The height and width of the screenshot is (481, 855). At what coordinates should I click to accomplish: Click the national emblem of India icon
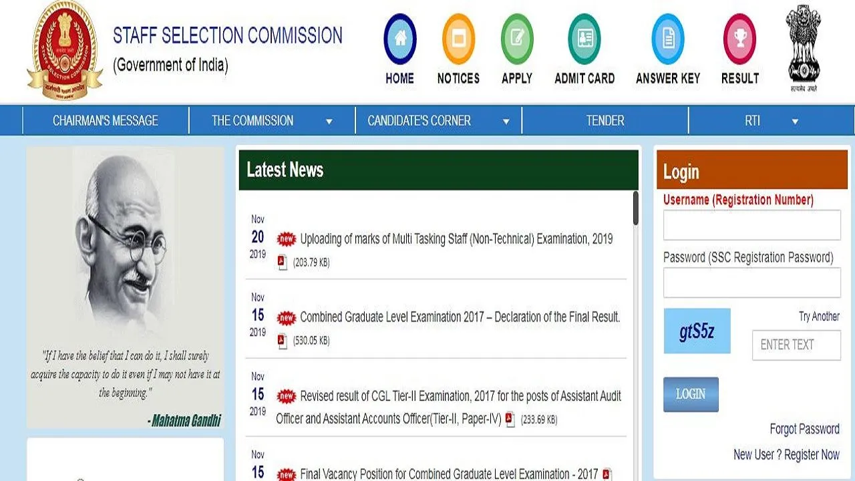tap(804, 48)
